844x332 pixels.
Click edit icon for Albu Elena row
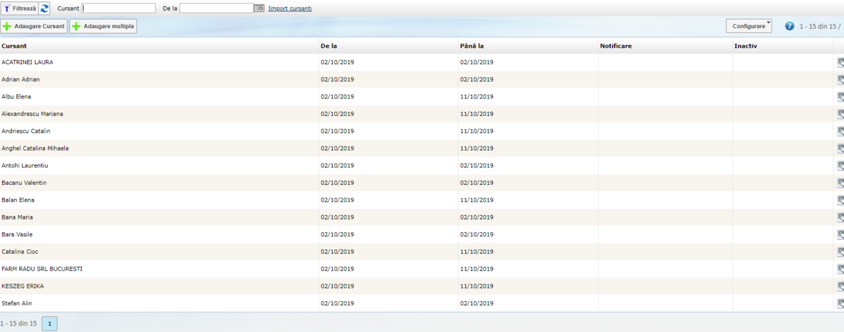click(840, 96)
